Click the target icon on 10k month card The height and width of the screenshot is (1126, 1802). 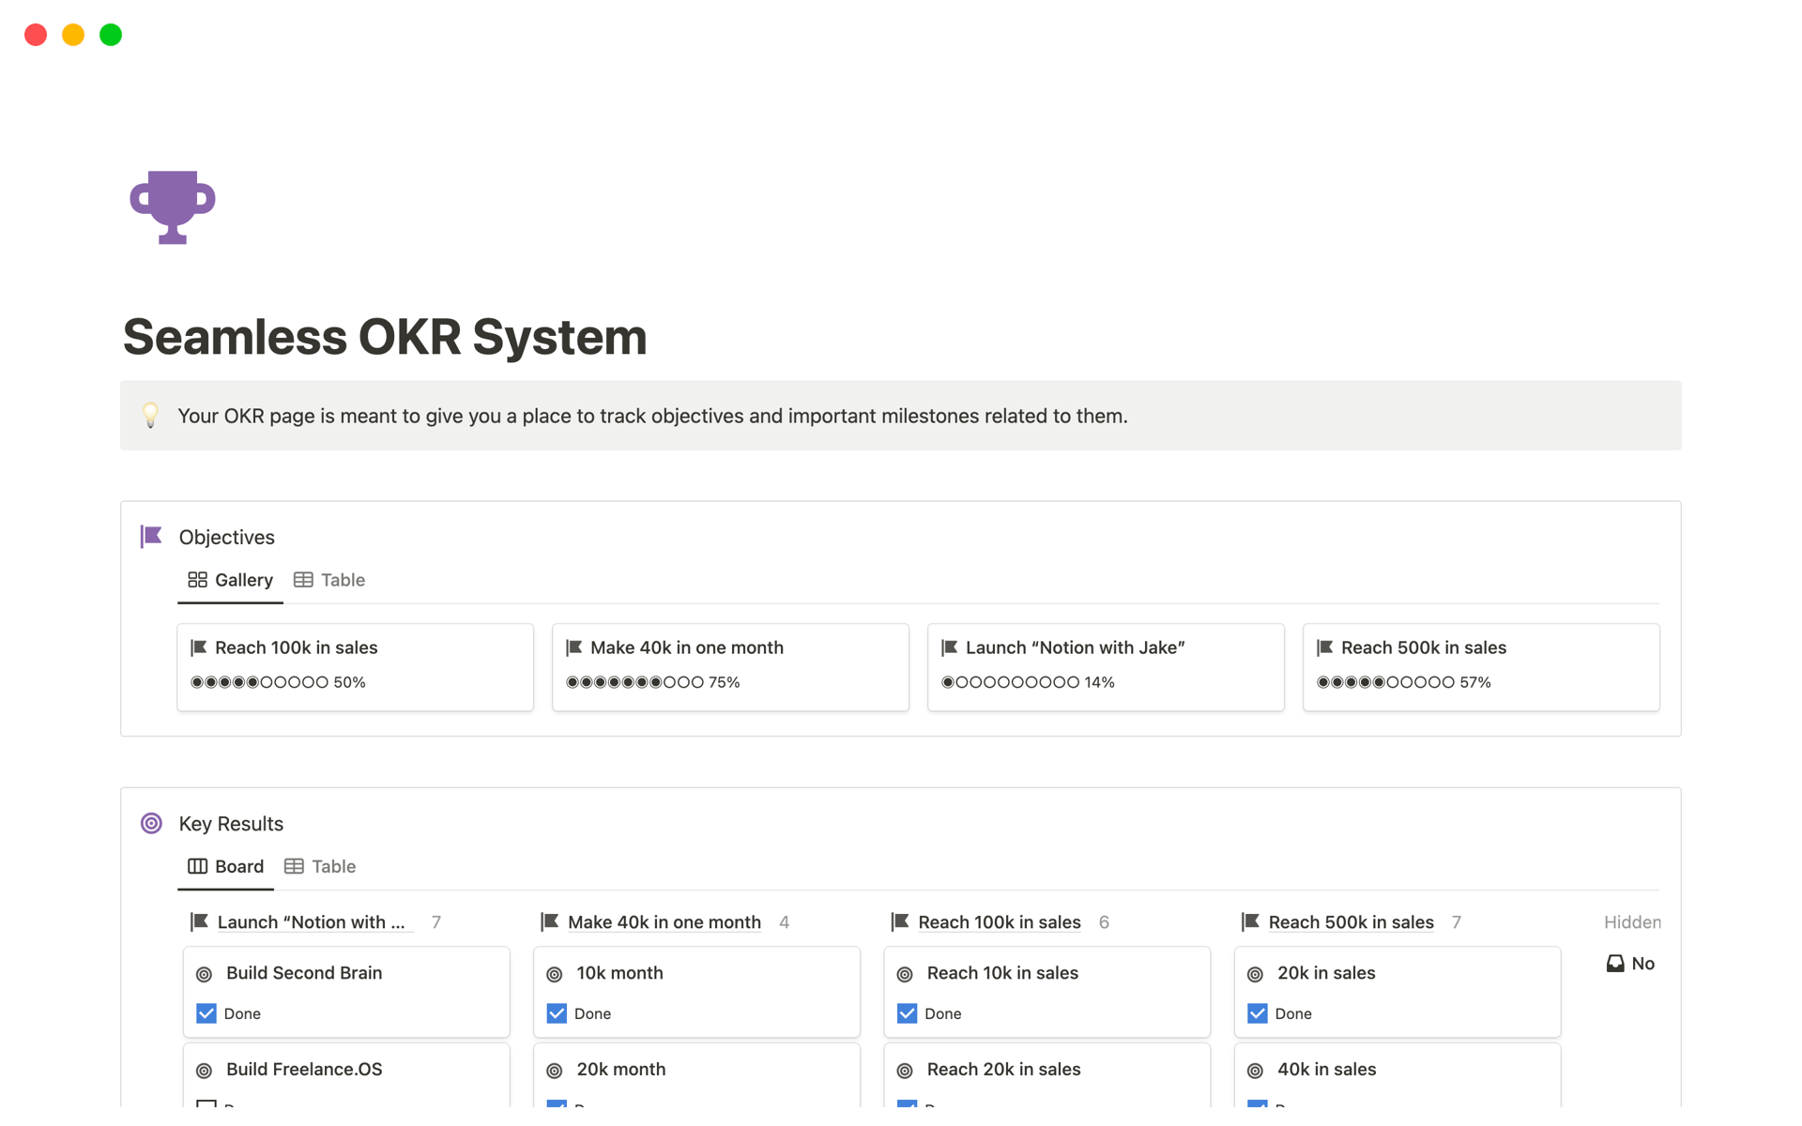point(555,974)
